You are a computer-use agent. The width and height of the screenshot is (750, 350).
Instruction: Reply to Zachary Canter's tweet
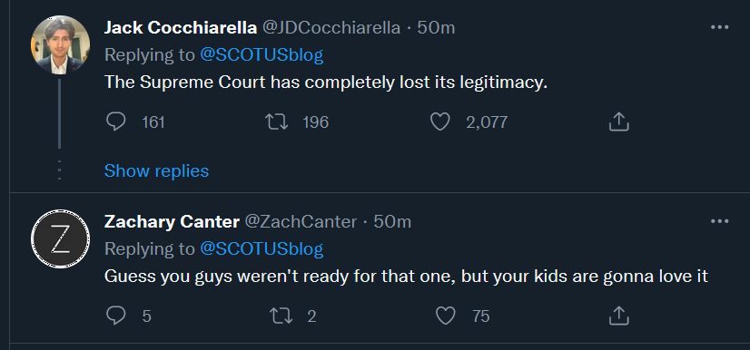[x=115, y=316]
